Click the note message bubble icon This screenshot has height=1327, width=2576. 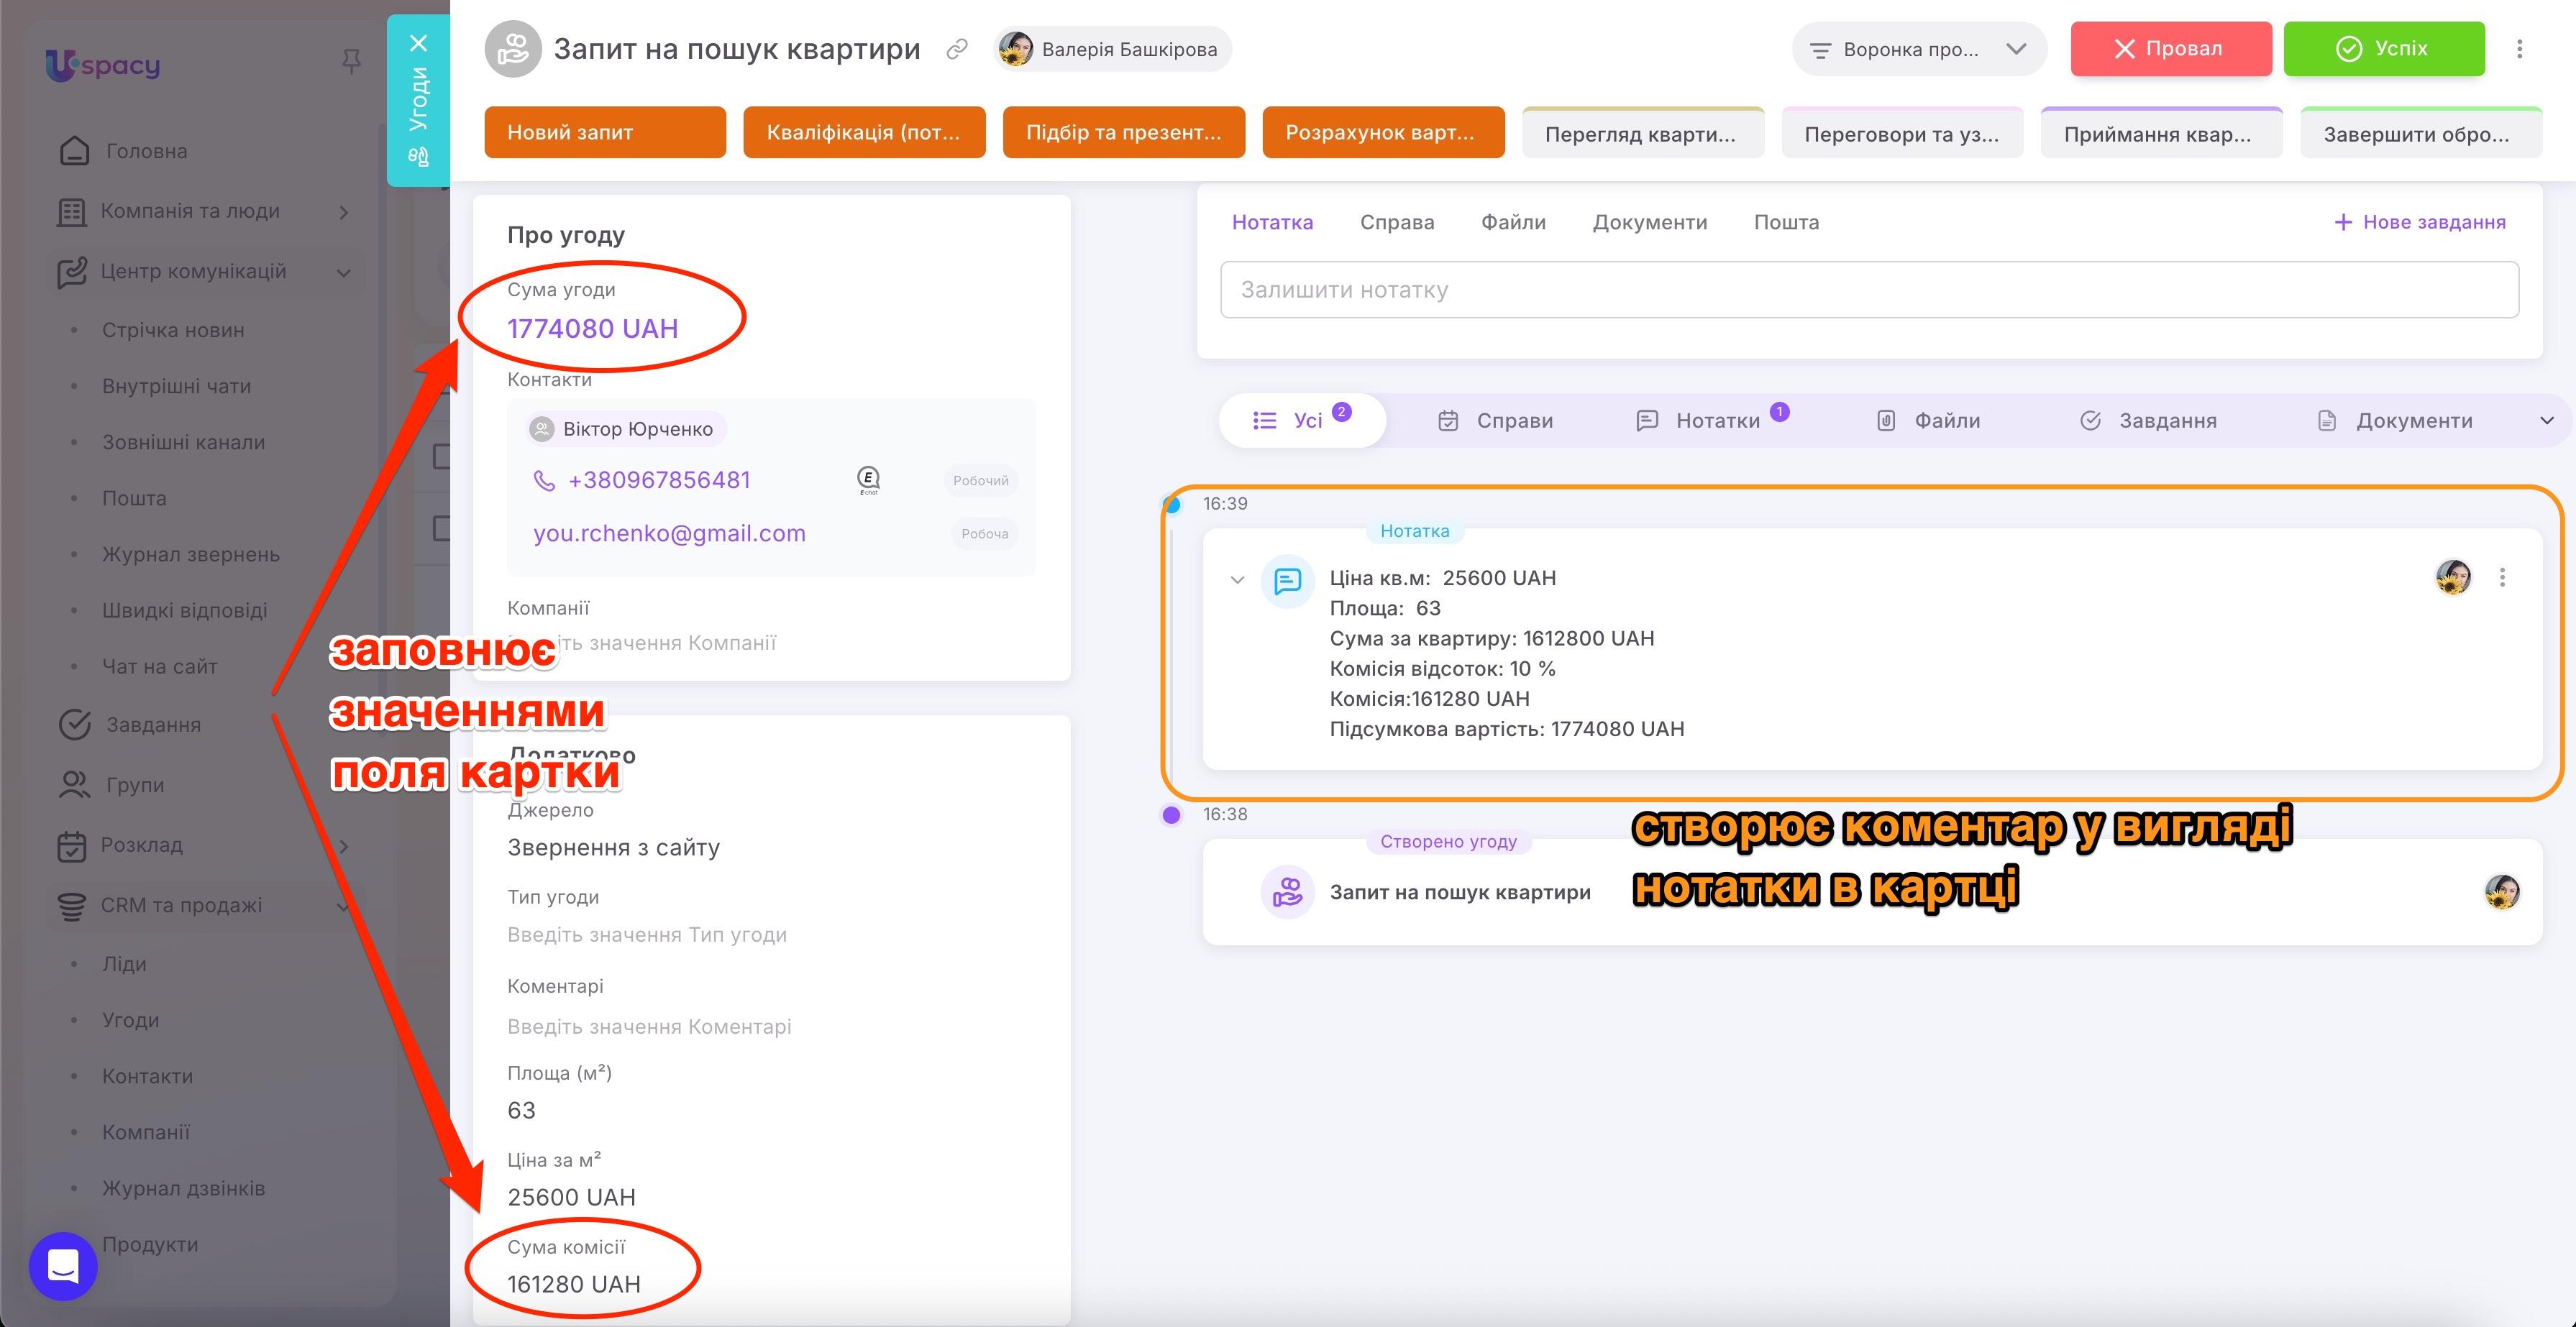1288,581
